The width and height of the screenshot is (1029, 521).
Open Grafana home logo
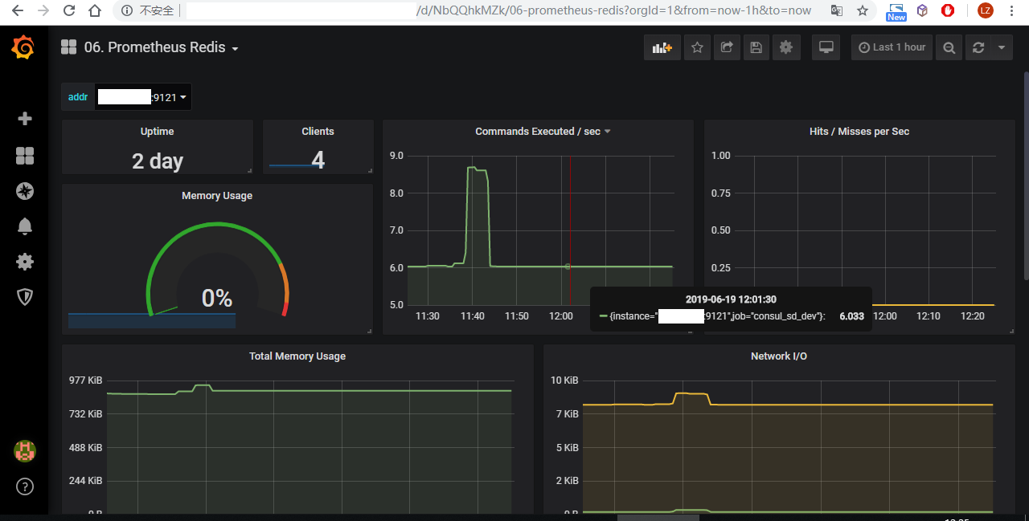tap(24, 48)
